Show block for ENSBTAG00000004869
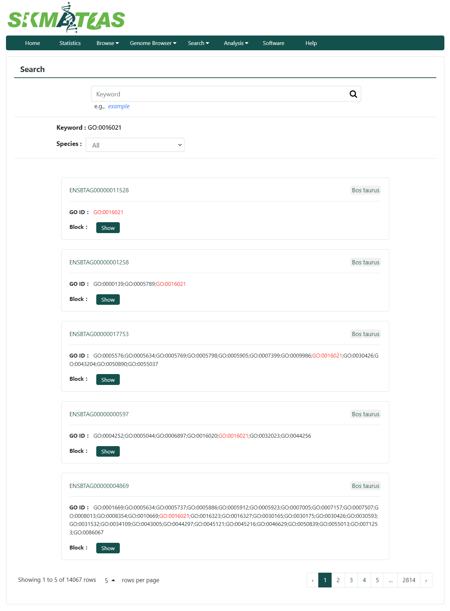This screenshot has width=450, height=611. (x=108, y=548)
